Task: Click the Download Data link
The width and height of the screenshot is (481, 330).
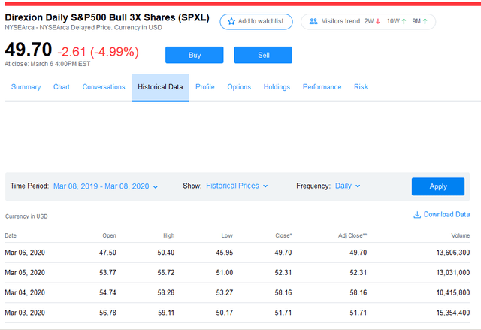Action: (x=446, y=215)
